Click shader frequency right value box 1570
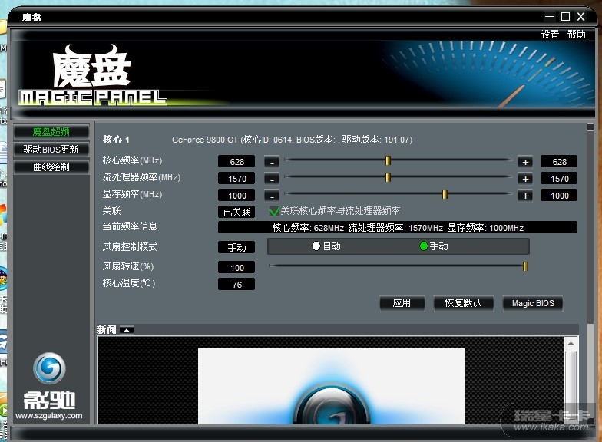 (x=559, y=179)
